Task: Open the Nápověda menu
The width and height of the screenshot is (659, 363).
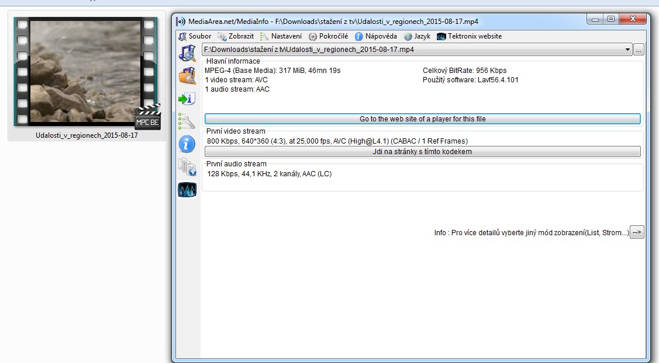Action: click(x=376, y=36)
